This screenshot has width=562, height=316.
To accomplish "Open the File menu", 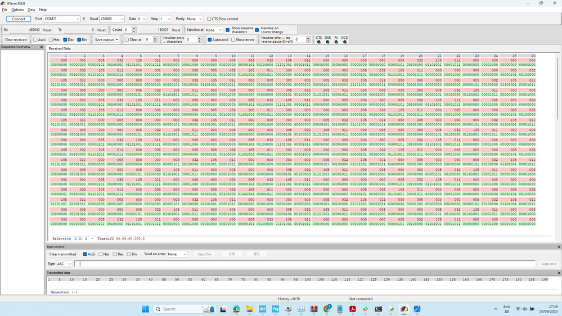I will click(5, 10).
